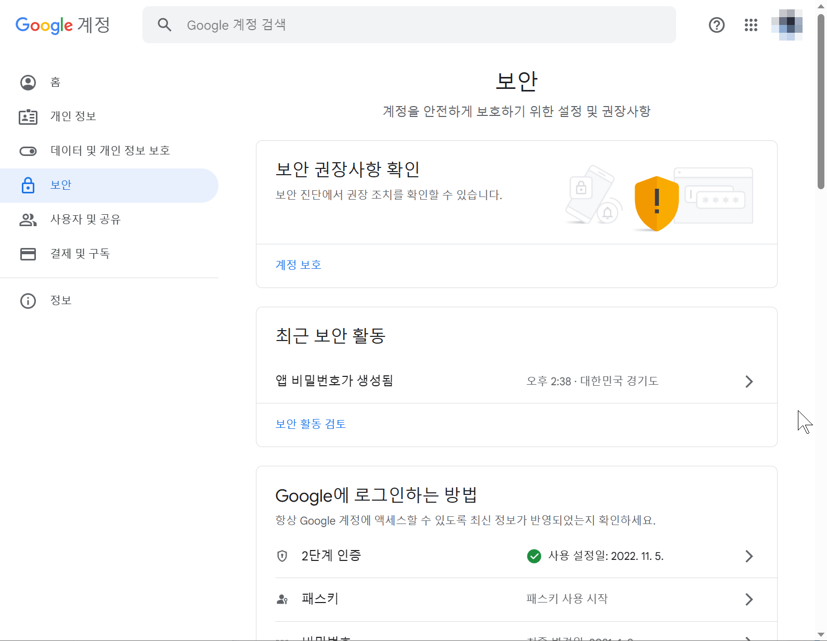Click the vertical scrollbar thumb
The height and width of the screenshot is (641, 827).
(x=821, y=102)
